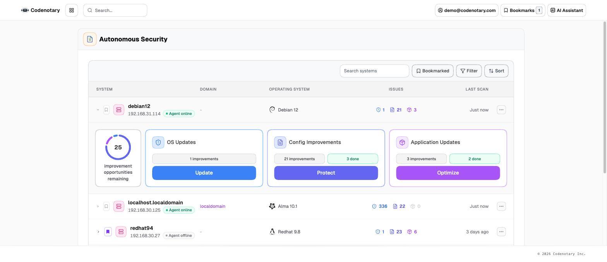This screenshot has height=262, width=607.
Task: Collapse the debian12 row
Action: (98, 110)
